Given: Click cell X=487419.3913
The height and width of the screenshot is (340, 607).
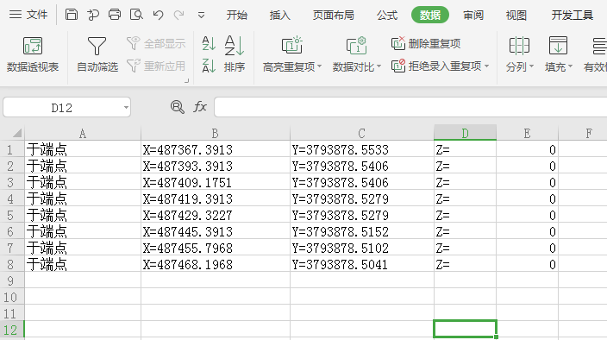Looking at the screenshot, I should click(216, 198).
